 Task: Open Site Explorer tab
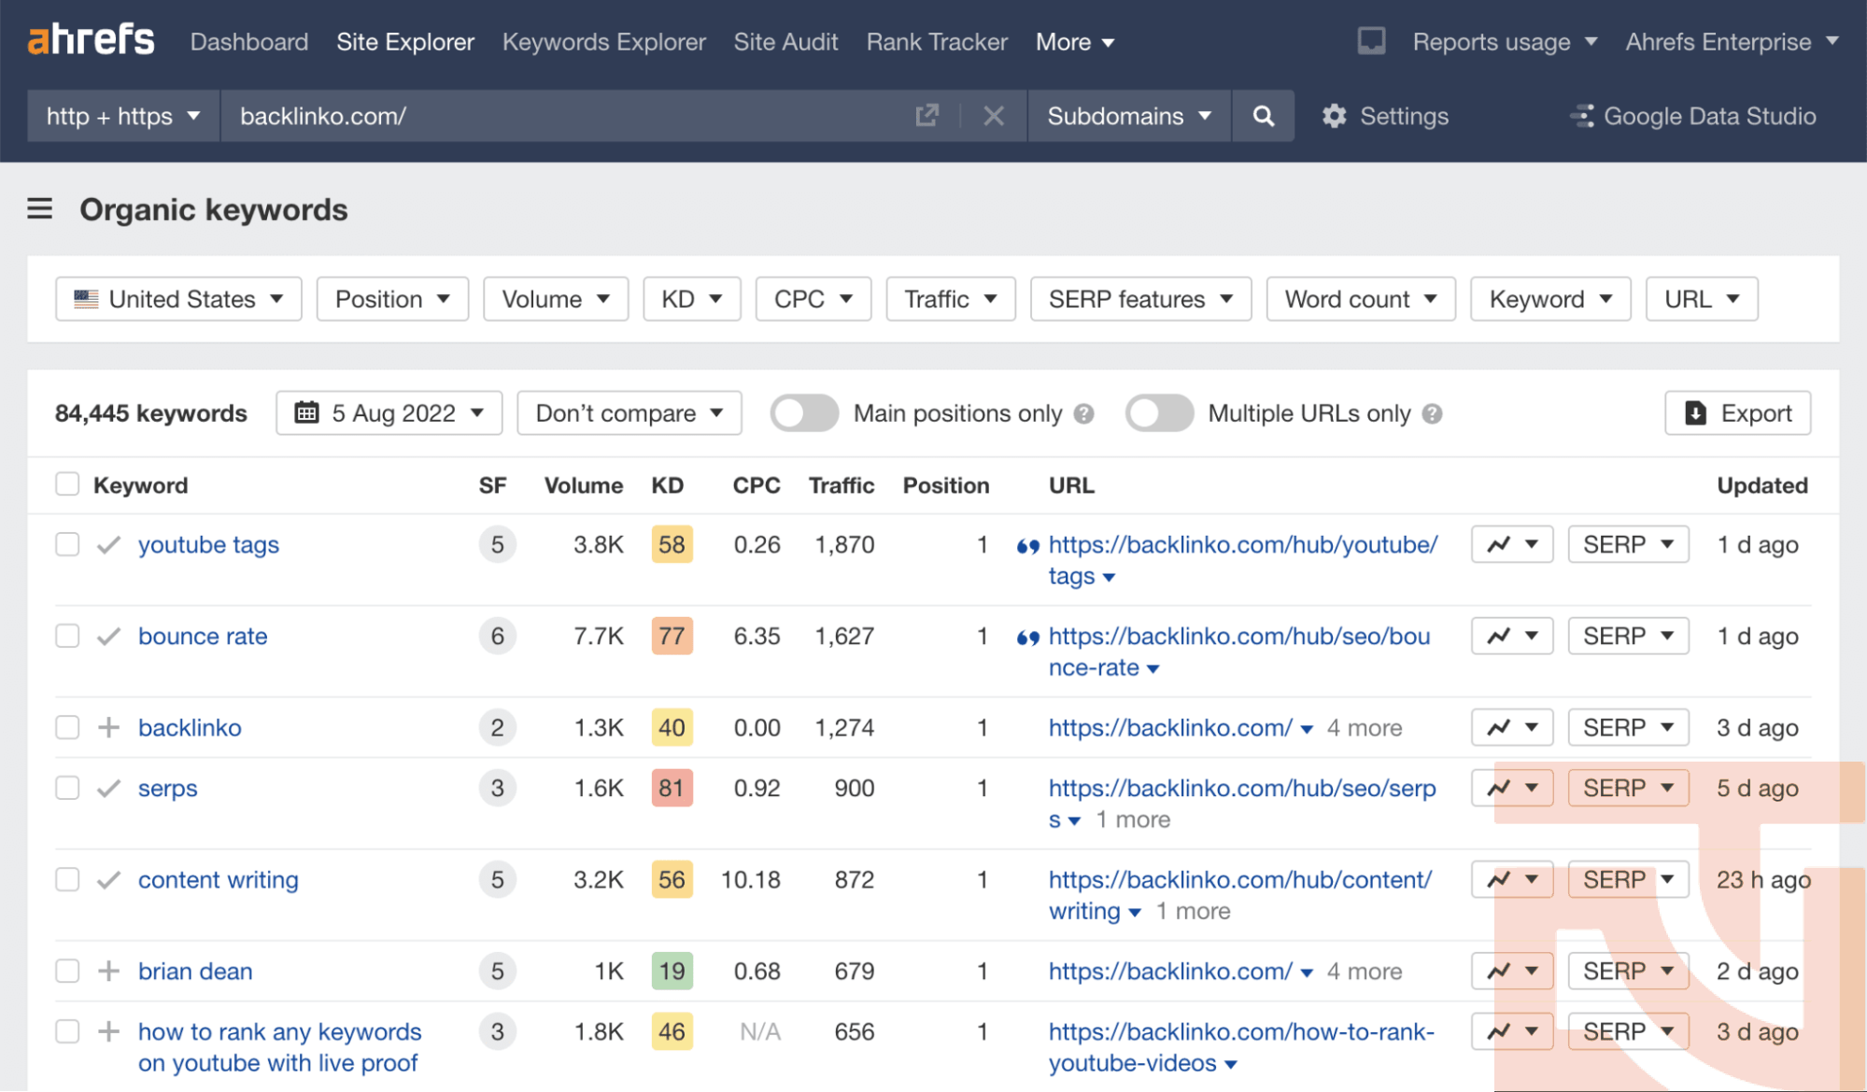pyautogui.click(x=405, y=42)
